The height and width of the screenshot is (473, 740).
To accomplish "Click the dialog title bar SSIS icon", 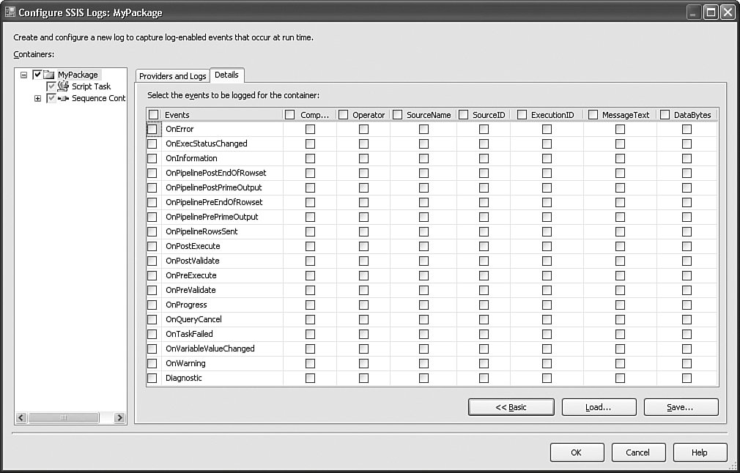I will click(10, 12).
